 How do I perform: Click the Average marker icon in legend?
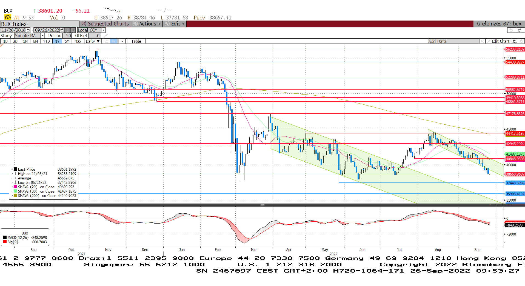pos(16,178)
